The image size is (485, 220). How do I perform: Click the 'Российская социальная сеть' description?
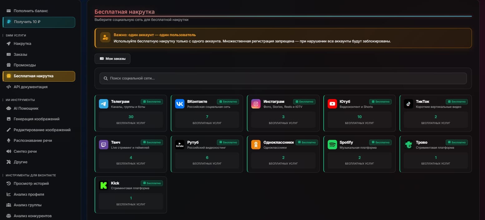(209, 107)
